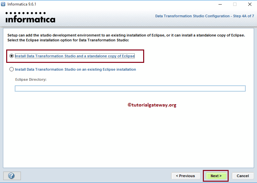Cancel the Informatica installation

(x=243, y=176)
